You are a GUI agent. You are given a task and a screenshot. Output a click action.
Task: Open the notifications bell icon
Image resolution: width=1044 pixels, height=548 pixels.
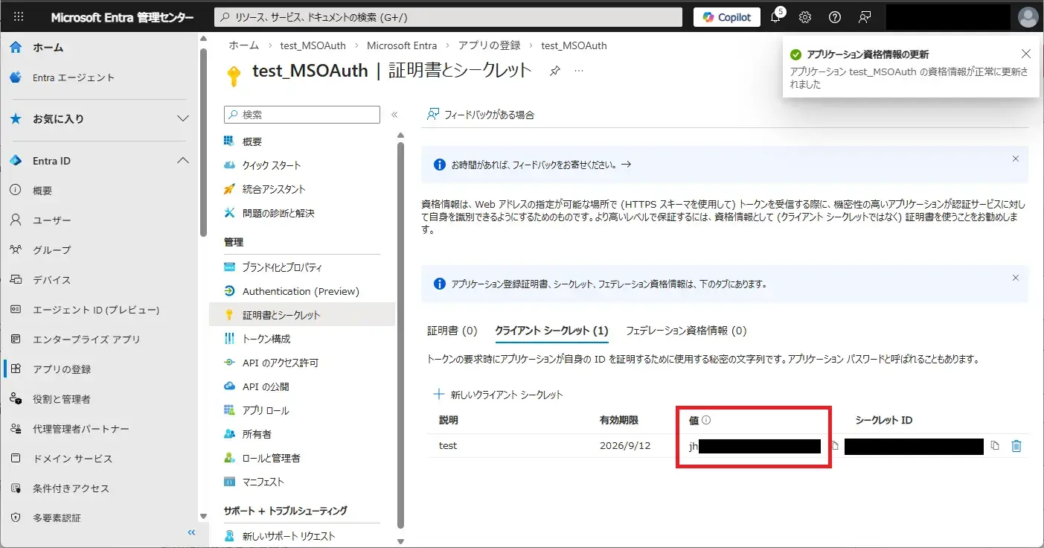pos(775,17)
